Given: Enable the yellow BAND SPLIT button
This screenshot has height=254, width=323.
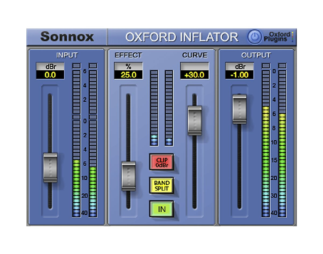Looking at the screenshot, I should (161, 186).
